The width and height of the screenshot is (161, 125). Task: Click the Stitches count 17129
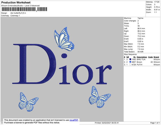point(157,2)
